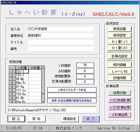Select the 111-In nuclide cell
The height and width of the screenshot is (132, 140).
pos(22,90)
